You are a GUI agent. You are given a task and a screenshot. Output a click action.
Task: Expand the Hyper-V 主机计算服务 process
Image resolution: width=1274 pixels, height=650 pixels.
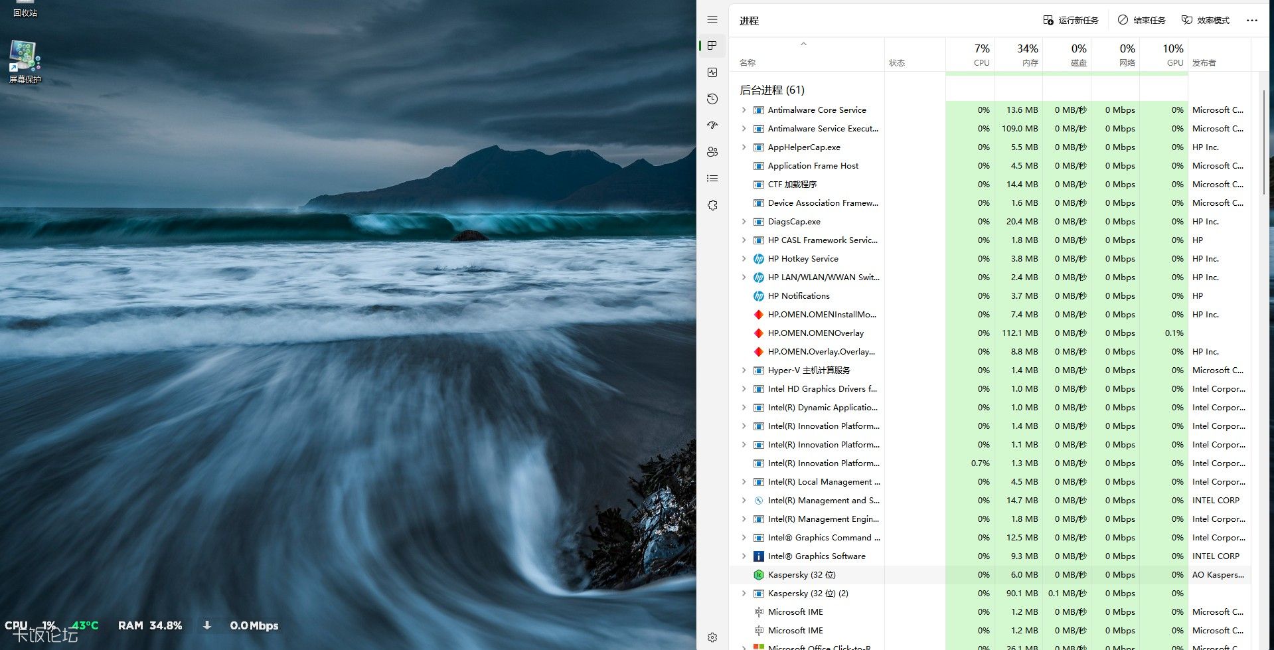coord(744,370)
